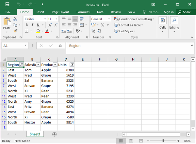Click the Format Painter brush icon
The image size is (196, 144).
point(15,31)
